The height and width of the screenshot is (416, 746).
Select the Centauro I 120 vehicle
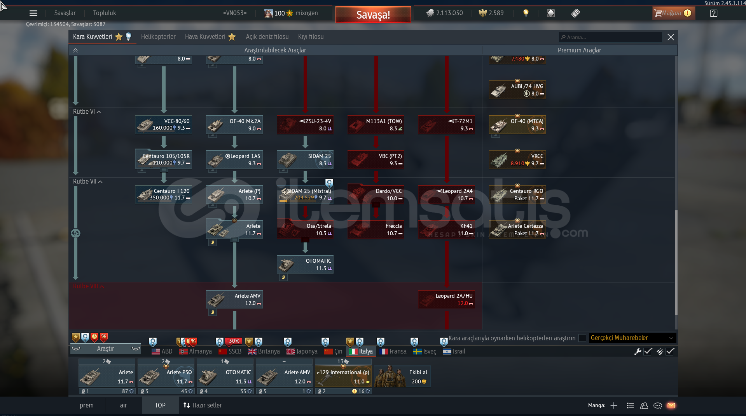[164, 194]
